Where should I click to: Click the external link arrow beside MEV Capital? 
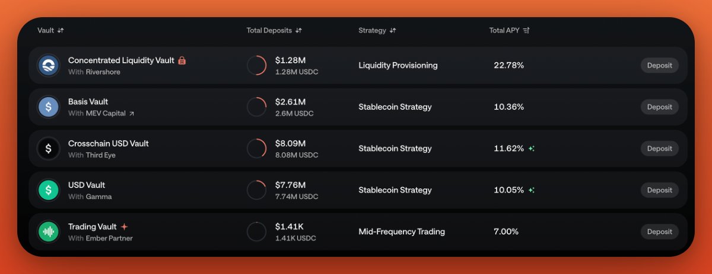(x=132, y=114)
